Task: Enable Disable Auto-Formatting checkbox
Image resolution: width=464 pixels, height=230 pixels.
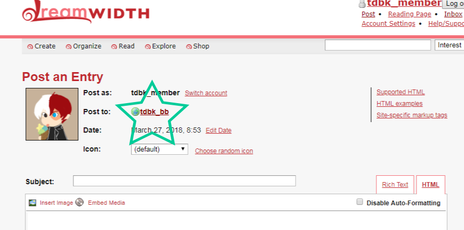Action: (359, 202)
